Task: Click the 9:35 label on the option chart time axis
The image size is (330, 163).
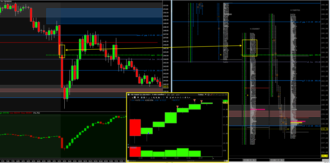Action: coord(177,158)
